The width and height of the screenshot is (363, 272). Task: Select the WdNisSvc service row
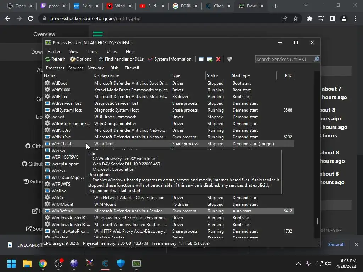pyautogui.click(x=168, y=137)
